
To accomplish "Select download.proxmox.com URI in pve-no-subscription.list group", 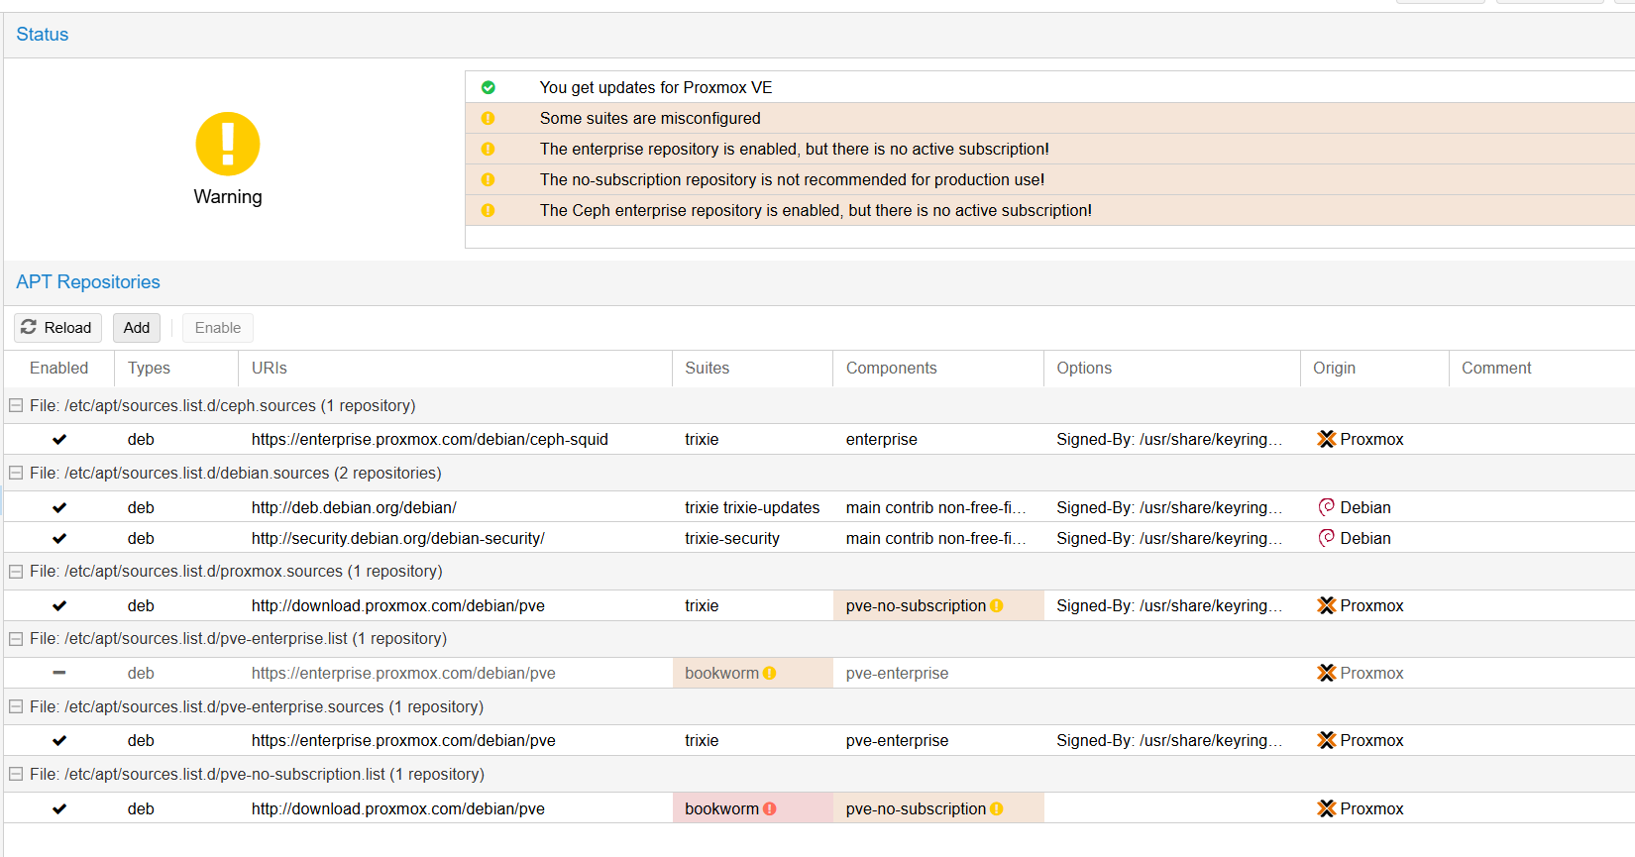I will click(x=398, y=808).
